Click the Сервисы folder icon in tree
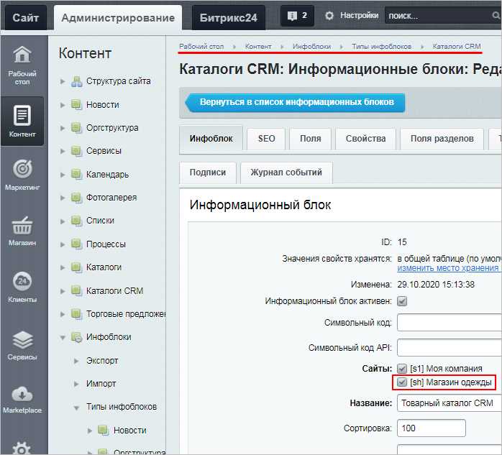 (76, 151)
